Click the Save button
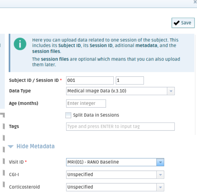The height and width of the screenshot is (192, 197). [x=183, y=23]
